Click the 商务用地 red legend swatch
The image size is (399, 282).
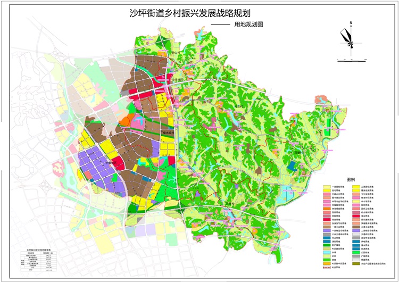point(327,220)
